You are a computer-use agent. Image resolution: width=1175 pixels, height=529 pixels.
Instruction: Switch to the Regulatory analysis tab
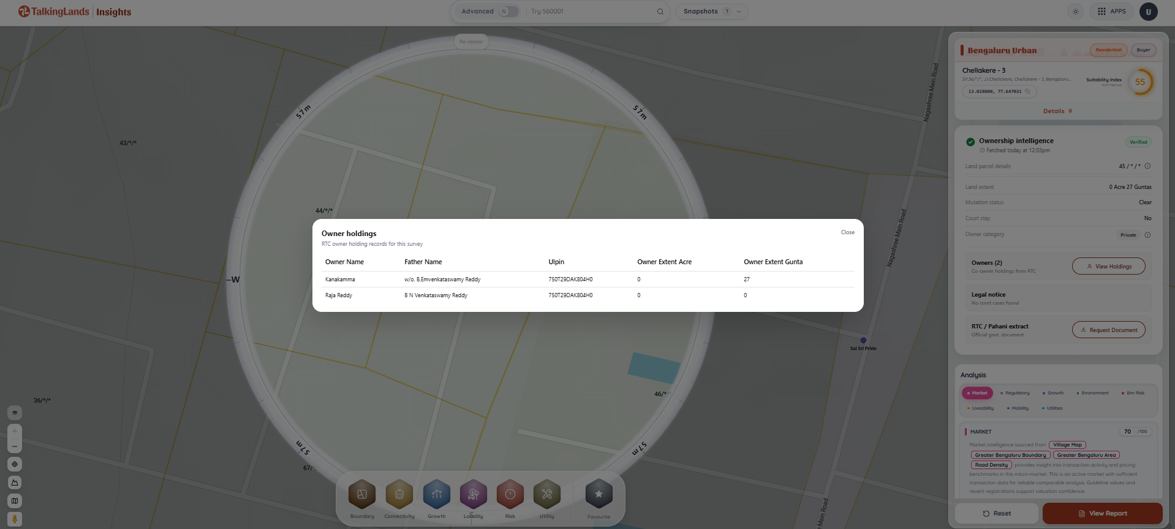coord(1015,393)
